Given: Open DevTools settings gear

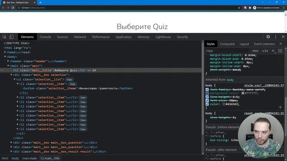Looking at the screenshot, I should coord(268,37).
